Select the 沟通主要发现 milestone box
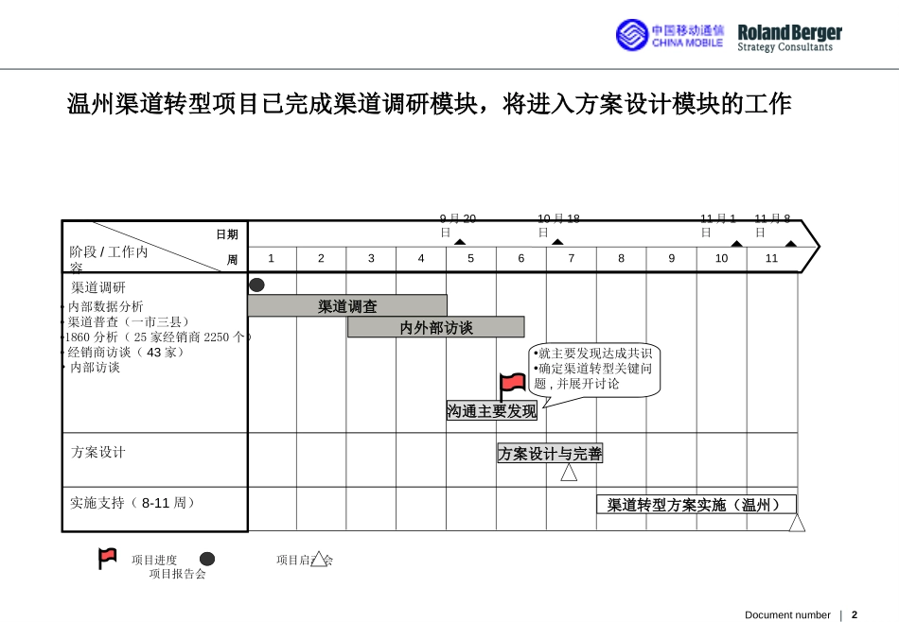This screenshot has height=622, width=899. (x=492, y=410)
